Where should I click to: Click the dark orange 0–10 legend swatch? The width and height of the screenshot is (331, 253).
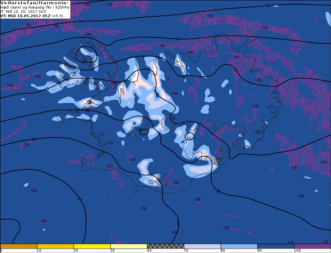coord(19,246)
